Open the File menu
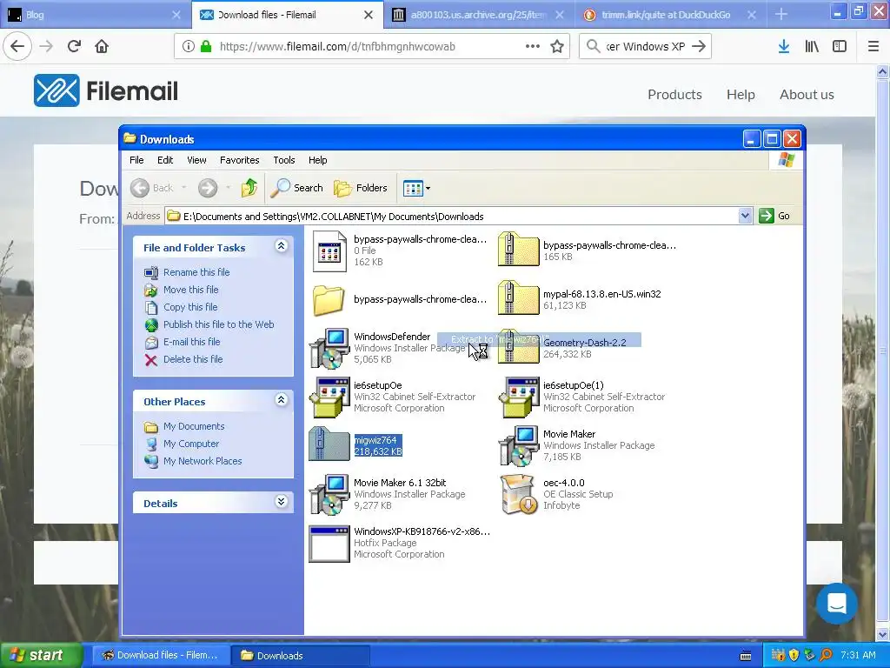Image resolution: width=890 pixels, height=668 pixels. tap(136, 160)
